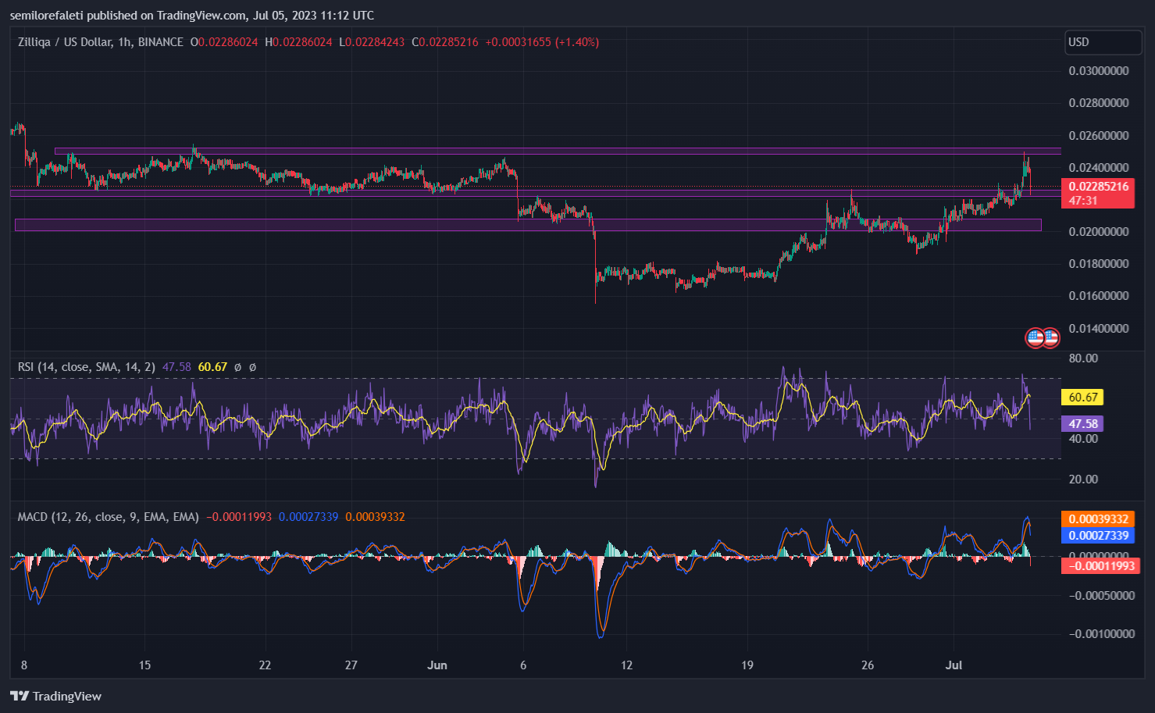Click the change value +0.00031655 (+1.40%)

(542, 42)
